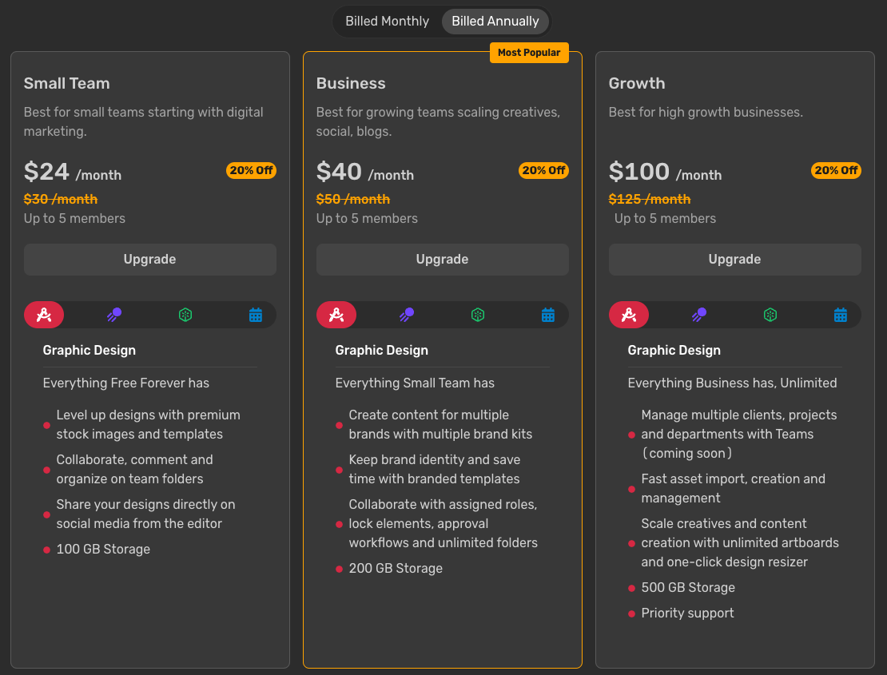Open the purple comet feature tab on Business
The height and width of the screenshot is (675, 887).
407,315
